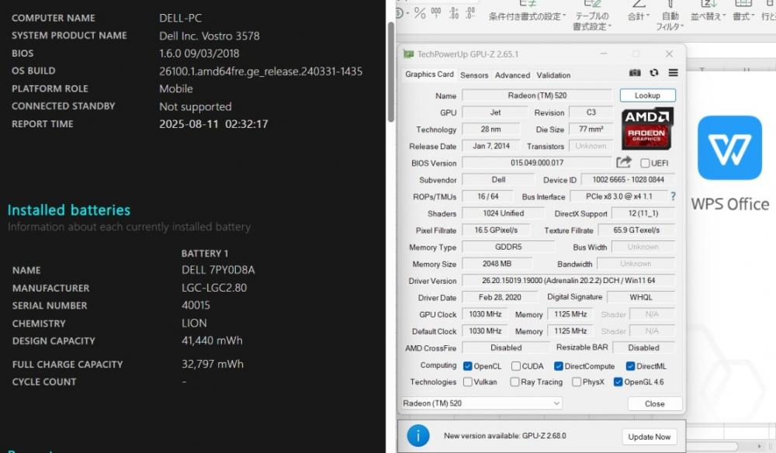776x453 pixels.
Task: Click design capacity value 41,440 mWh
Action: (212, 341)
